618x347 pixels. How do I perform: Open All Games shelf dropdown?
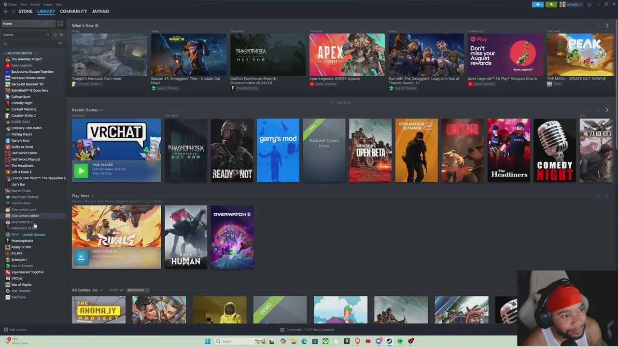pyautogui.click(x=101, y=290)
